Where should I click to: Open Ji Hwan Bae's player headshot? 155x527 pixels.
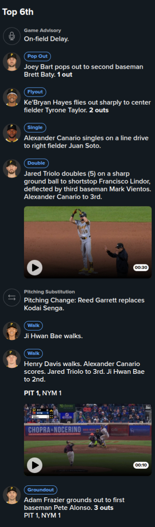coord(12,331)
